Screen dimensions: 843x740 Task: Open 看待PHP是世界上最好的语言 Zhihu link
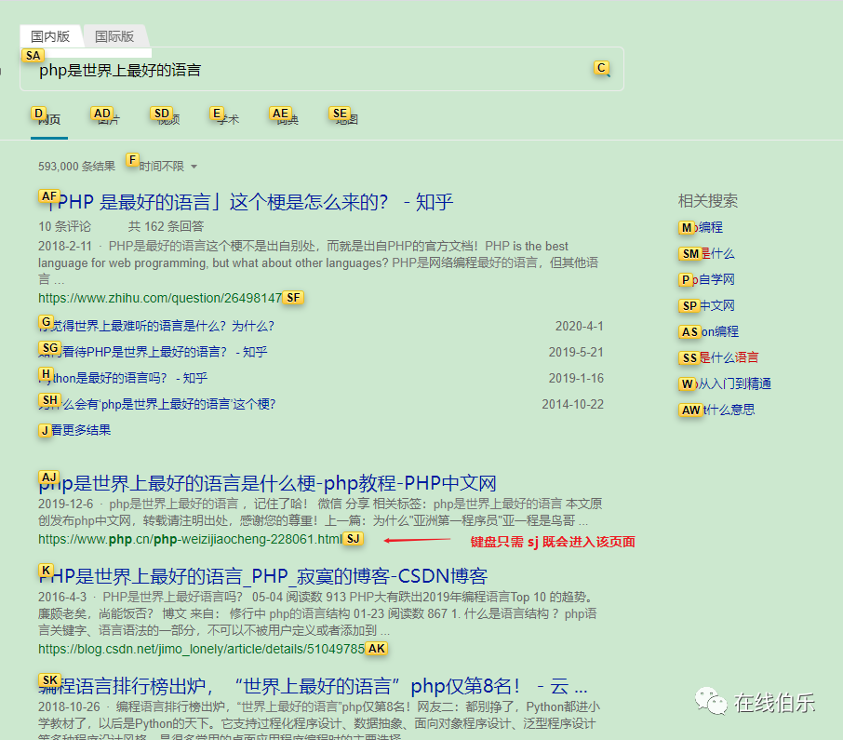[153, 352]
